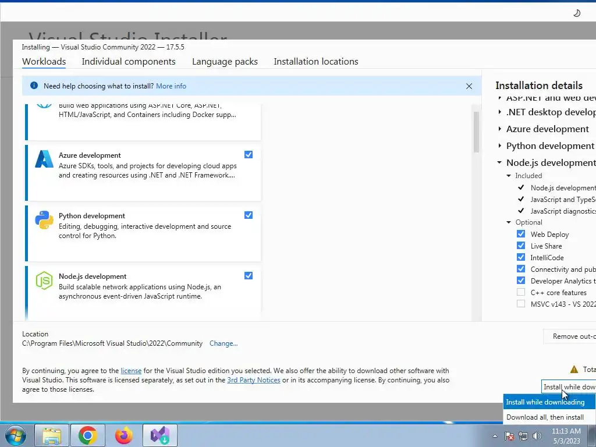596x447 pixels.
Task: Open the 3rd Party Notices link
Action: click(254, 380)
